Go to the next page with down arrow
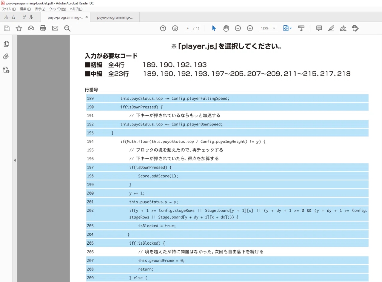The width and height of the screenshot is (382, 282). click(x=175, y=28)
